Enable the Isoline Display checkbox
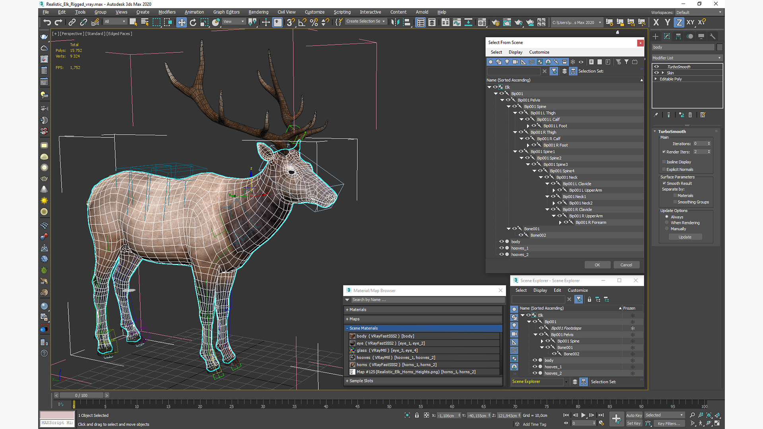 click(664, 162)
